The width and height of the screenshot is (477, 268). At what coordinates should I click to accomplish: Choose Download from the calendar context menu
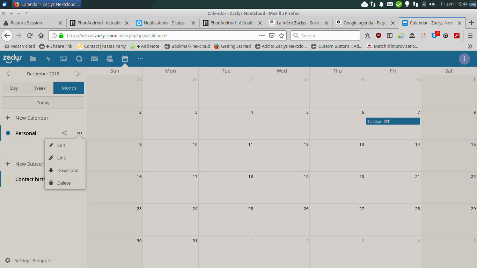(67, 170)
